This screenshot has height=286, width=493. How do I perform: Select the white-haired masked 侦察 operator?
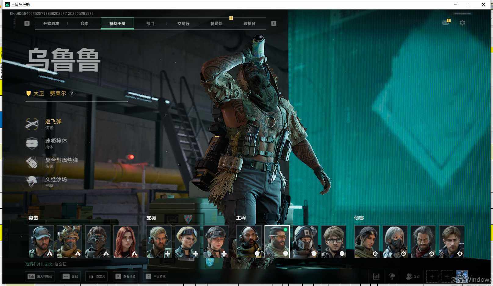395,242
